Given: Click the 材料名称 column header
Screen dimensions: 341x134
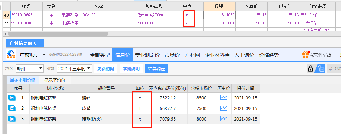Looking at the screenshot, I should (55, 89).
